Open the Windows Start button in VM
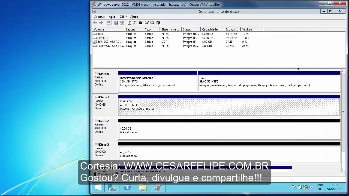The width and height of the screenshot is (349, 196). [x=98, y=188]
